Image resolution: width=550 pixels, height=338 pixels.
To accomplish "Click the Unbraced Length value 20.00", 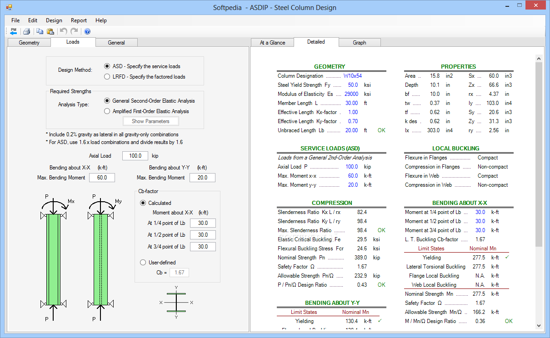I will click(352, 130).
